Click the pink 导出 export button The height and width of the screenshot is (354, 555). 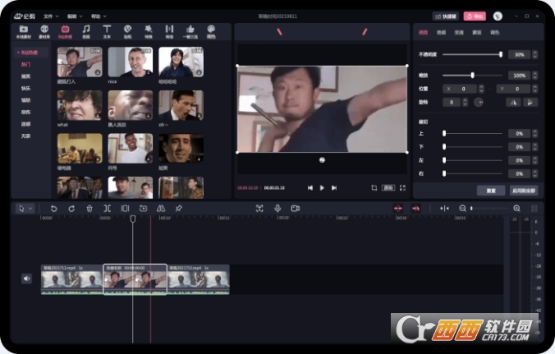coord(475,16)
